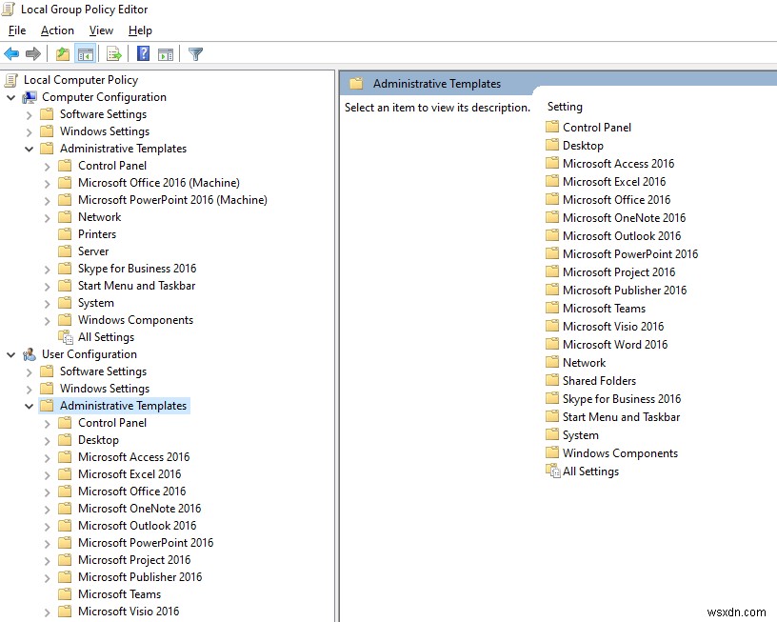Open Microsoft Excel 2016 in right pane
The image size is (777, 622).
pos(614,182)
